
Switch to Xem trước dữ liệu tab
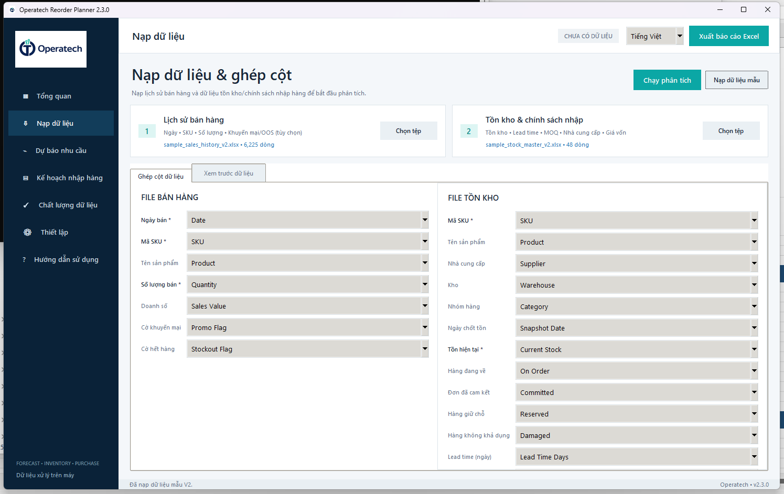[229, 173]
